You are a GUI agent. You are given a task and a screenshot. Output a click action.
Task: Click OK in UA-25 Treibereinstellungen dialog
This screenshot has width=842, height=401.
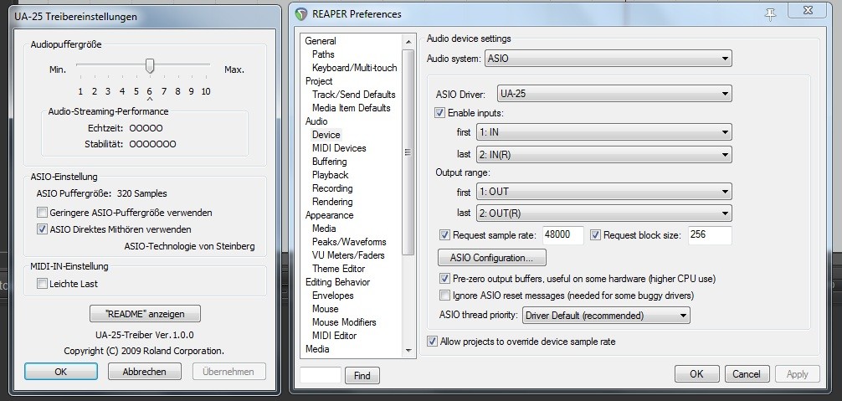[60, 372]
